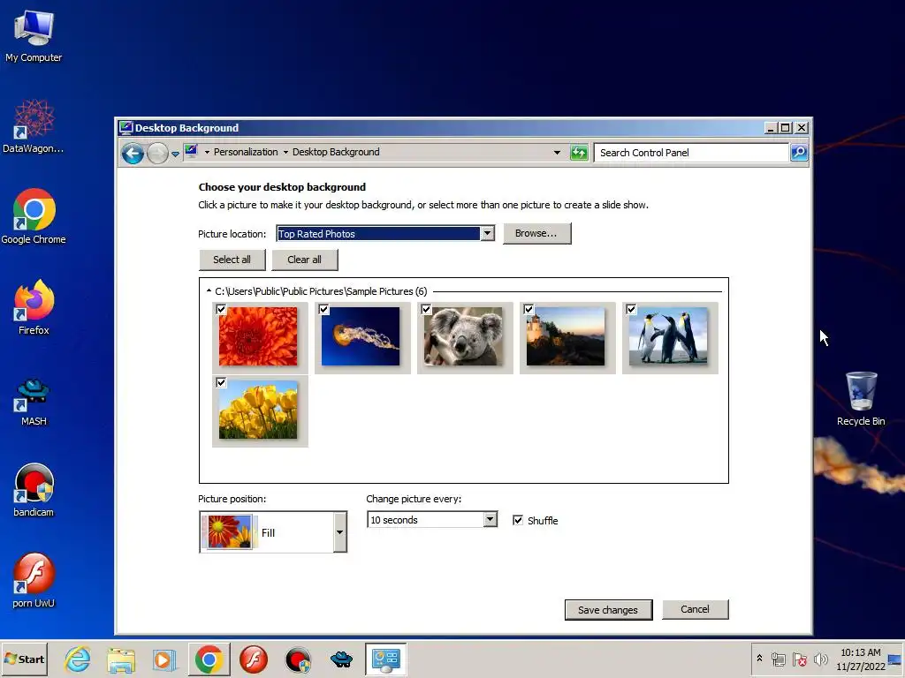The image size is (905, 678).
Task: Click Show desktop button by clock
Action: pos(895,659)
